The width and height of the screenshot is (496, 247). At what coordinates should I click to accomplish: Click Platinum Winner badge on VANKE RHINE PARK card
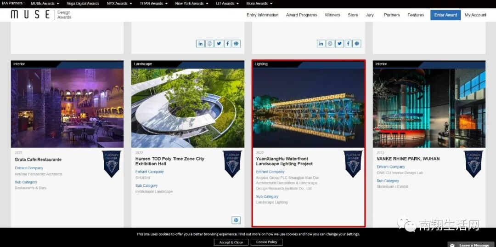tap(473, 164)
